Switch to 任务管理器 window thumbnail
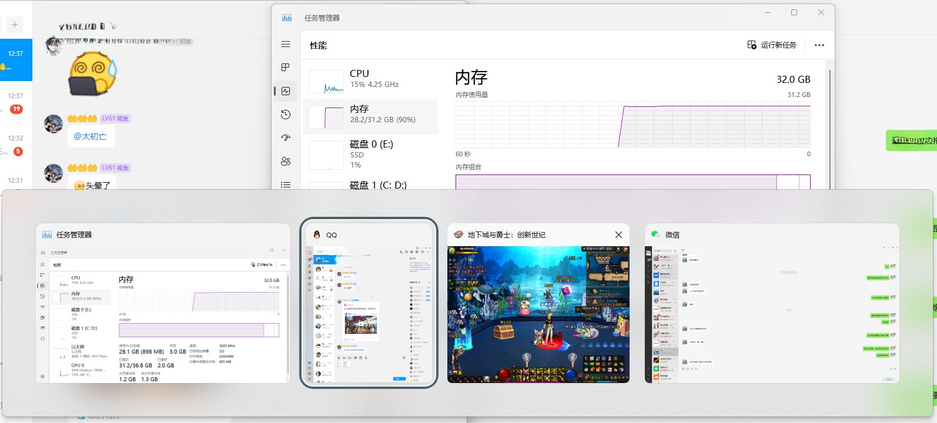 [x=163, y=303]
